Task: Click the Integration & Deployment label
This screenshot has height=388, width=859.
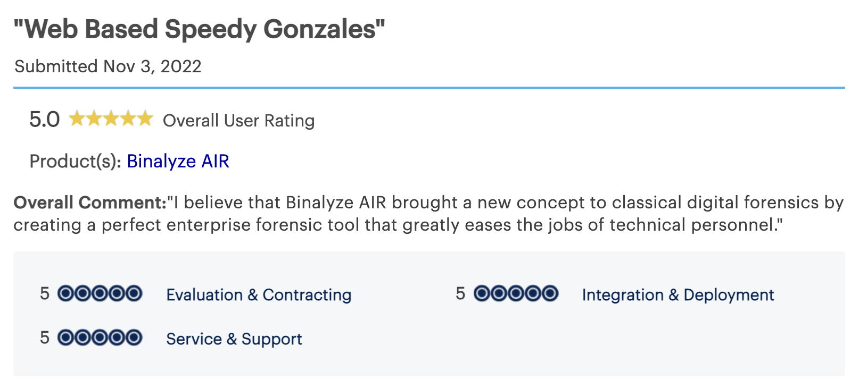Action: coord(678,295)
